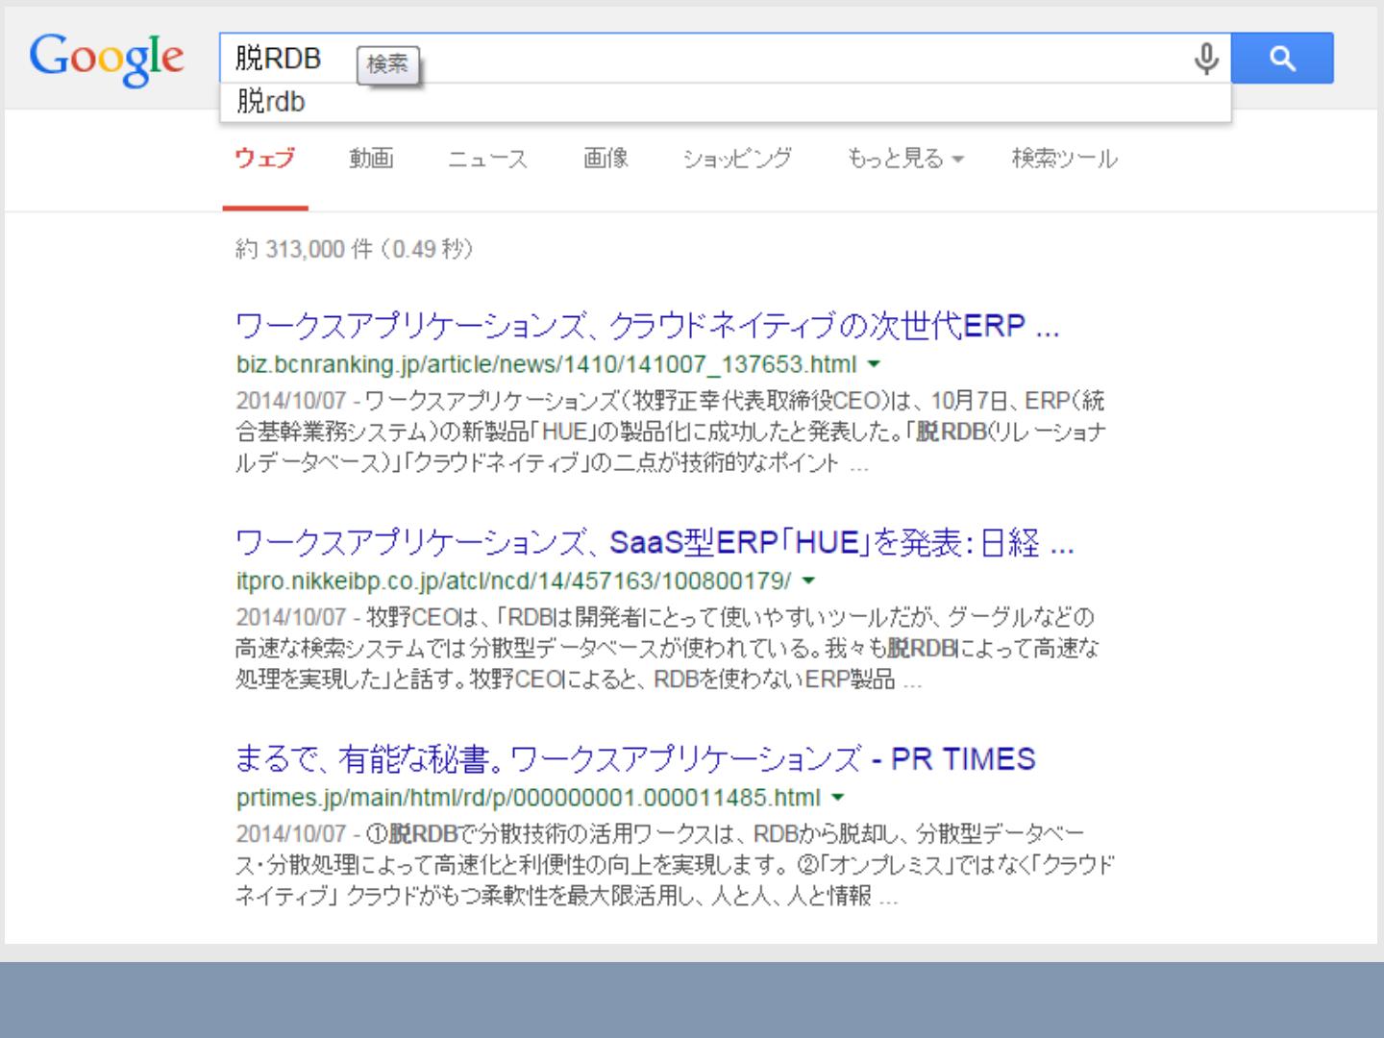
Task: Expand the もっと見る dropdown menu
Action: [904, 159]
